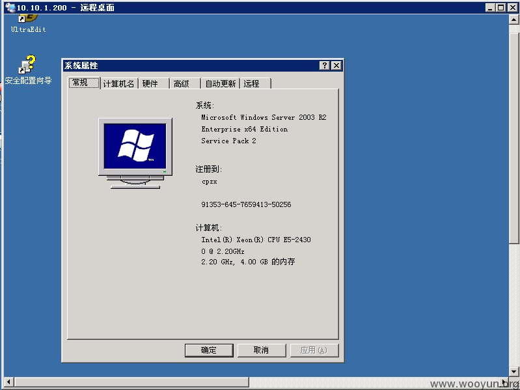Click the product ID 91353-645-7659413-50256
This screenshot has height=390, width=520.
tap(246, 204)
